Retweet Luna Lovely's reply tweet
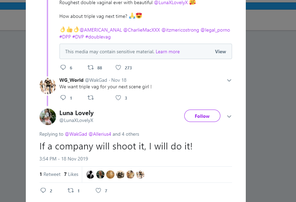The image size is (296, 202). (x=70, y=190)
